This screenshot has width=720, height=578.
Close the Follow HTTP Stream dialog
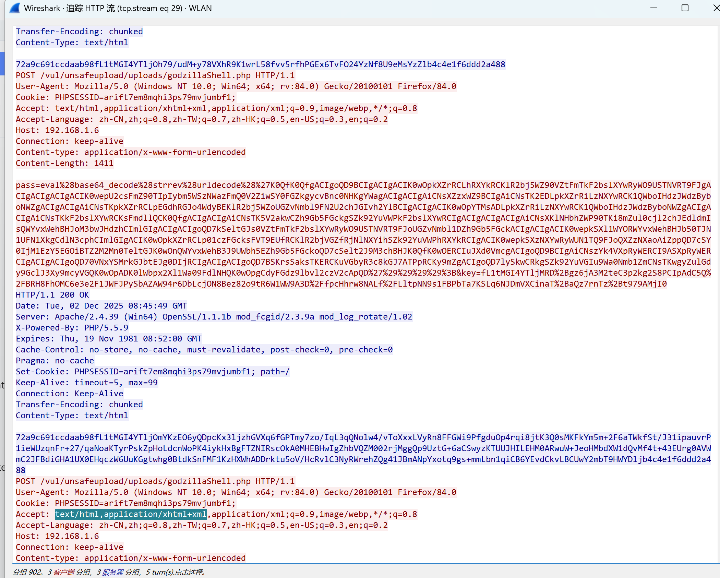pyautogui.click(x=716, y=8)
